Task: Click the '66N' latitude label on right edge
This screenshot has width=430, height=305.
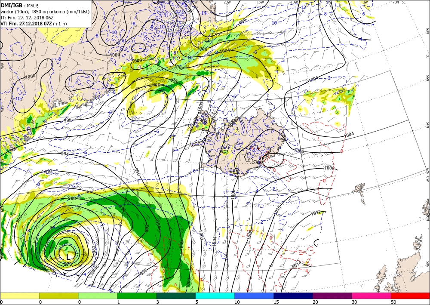Action: [x=427, y=78]
